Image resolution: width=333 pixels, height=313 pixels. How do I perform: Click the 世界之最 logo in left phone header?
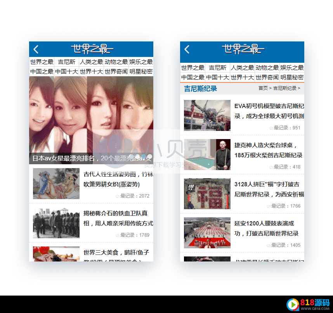coord(92,49)
